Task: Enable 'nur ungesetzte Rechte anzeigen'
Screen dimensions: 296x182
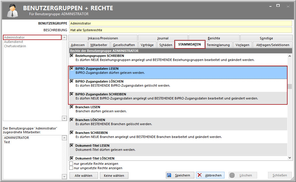Action: (x=71, y=168)
